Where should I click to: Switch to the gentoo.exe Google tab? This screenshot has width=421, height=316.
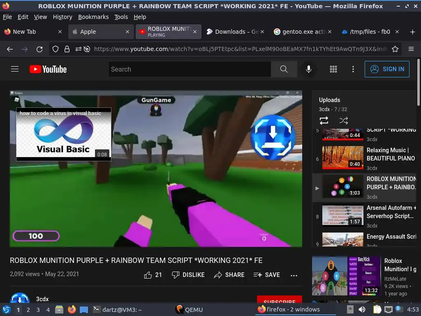pyautogui.click(x=303, y=32)
